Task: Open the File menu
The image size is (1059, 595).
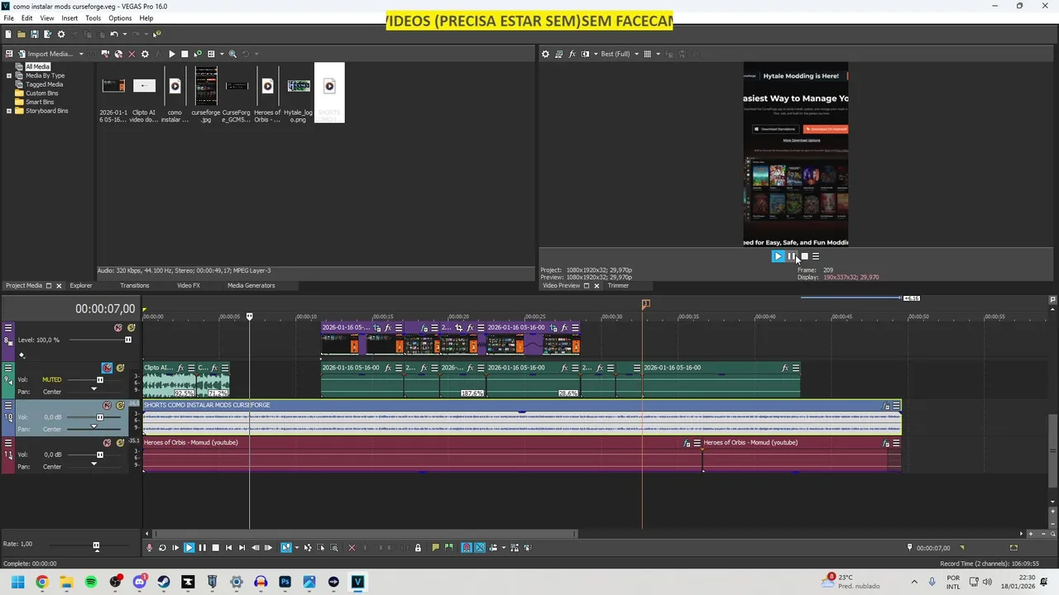Action: [x=8, y=18]
